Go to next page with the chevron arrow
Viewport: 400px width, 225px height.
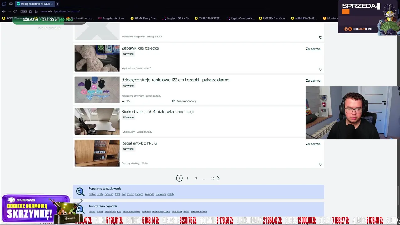click(x=218, y=178)
